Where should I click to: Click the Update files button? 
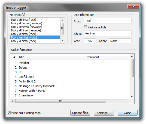[x=80, y=113]
